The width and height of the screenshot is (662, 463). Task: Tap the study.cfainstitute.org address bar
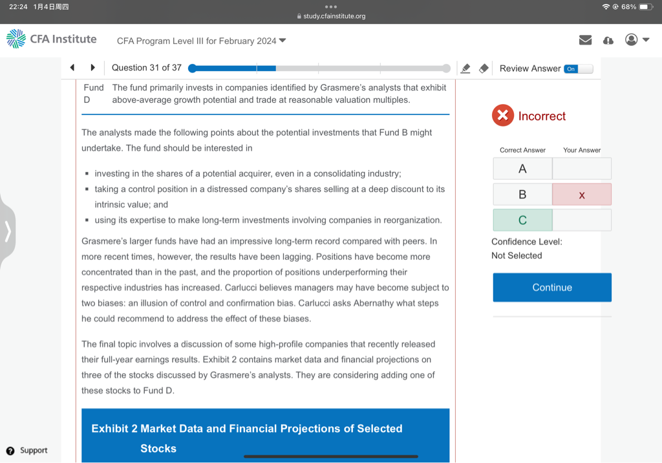pyautogui.click(x=331, y=16)
